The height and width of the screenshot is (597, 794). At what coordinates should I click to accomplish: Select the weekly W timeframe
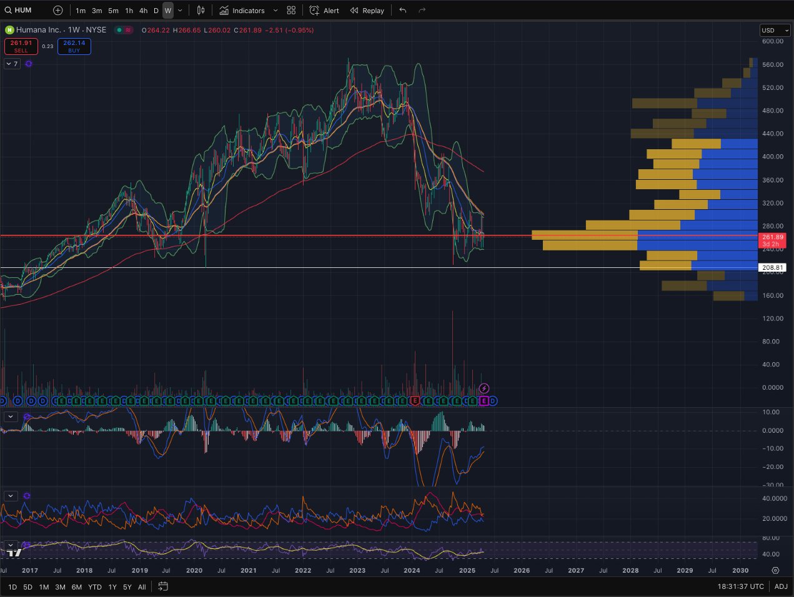click(167, 11)
